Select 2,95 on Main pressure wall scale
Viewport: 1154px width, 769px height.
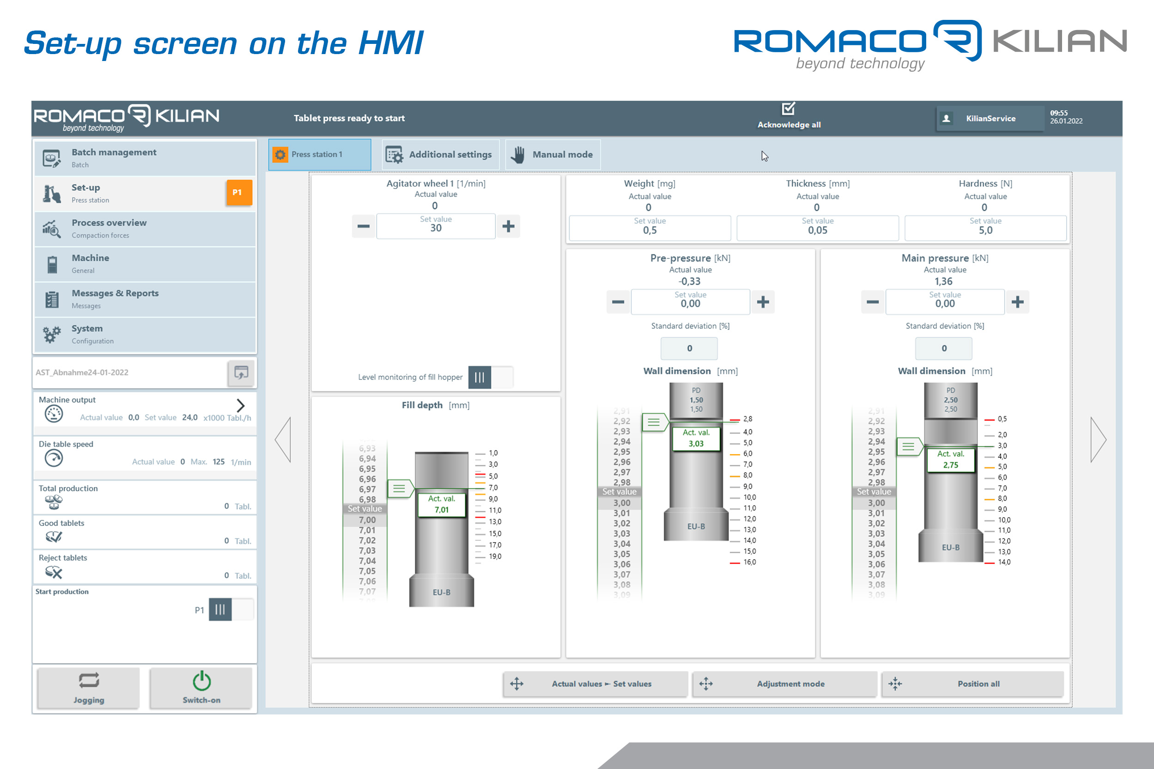pyautogui.click(x=876, y=452)
